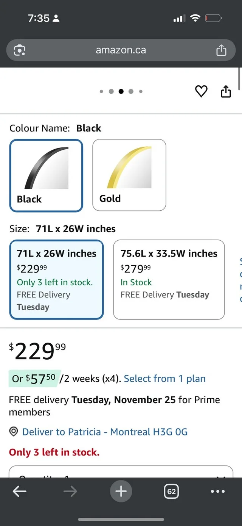
Task: Tap Deliver to Patricia - Montreal link
Action: pos(104,432)
